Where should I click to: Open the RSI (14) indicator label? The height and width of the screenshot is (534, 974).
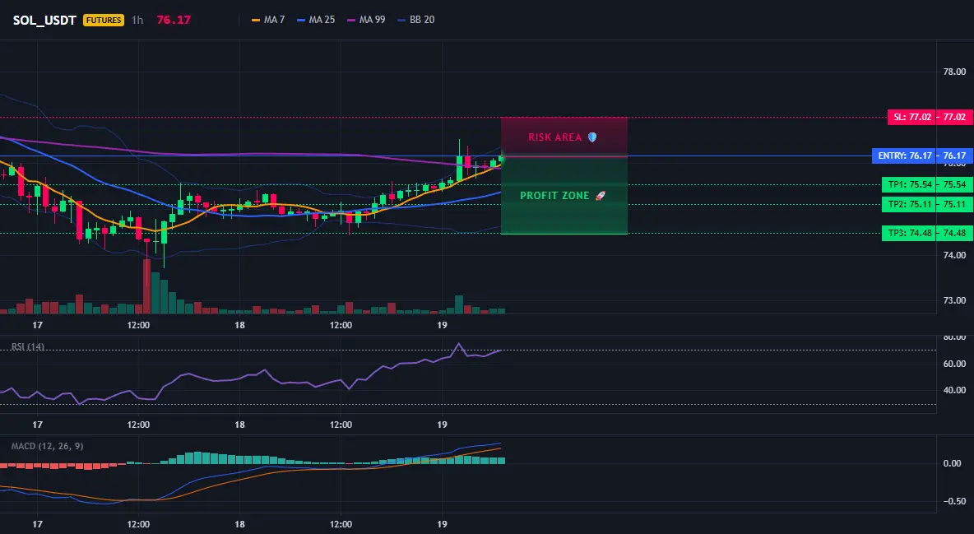(27, 347)
